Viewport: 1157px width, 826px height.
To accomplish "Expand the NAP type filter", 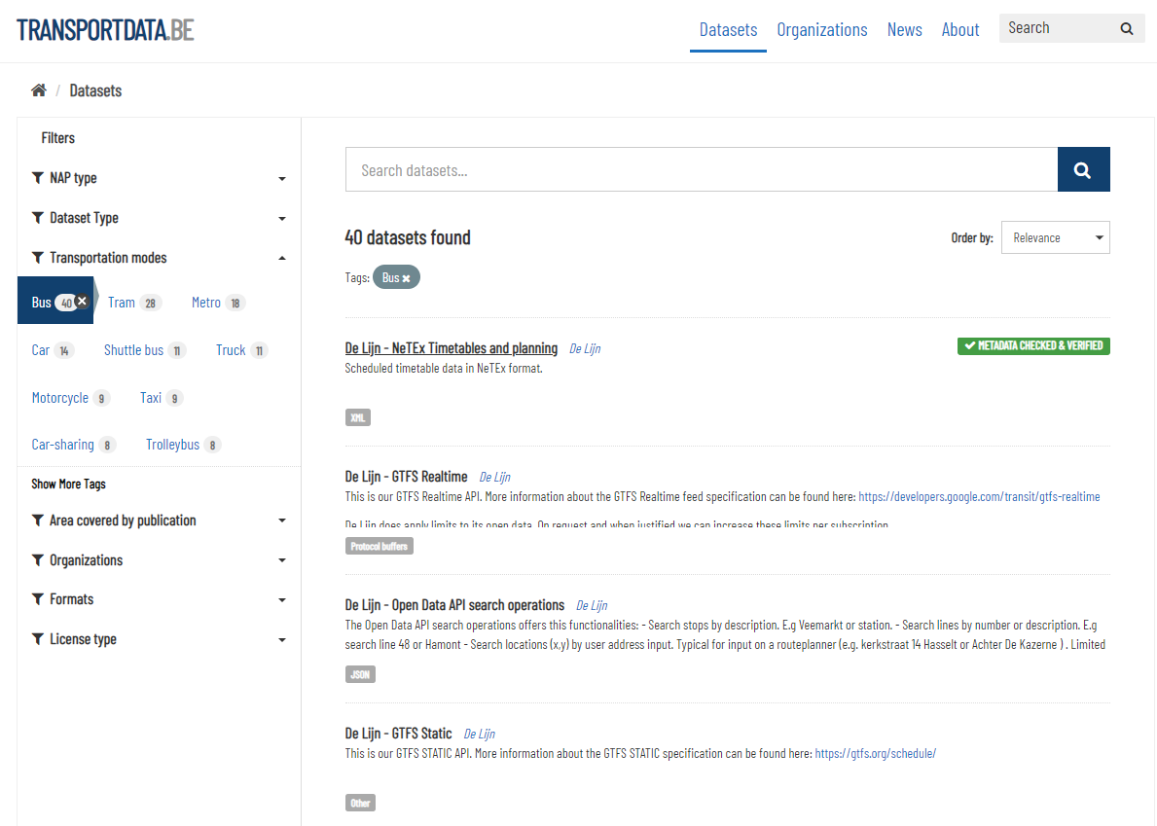I will (159, 178).
